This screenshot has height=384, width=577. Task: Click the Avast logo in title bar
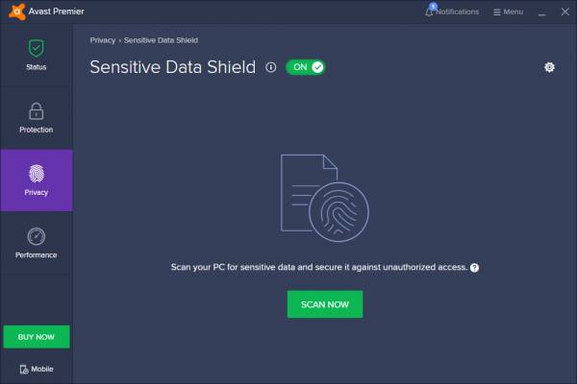click(12, 12)
